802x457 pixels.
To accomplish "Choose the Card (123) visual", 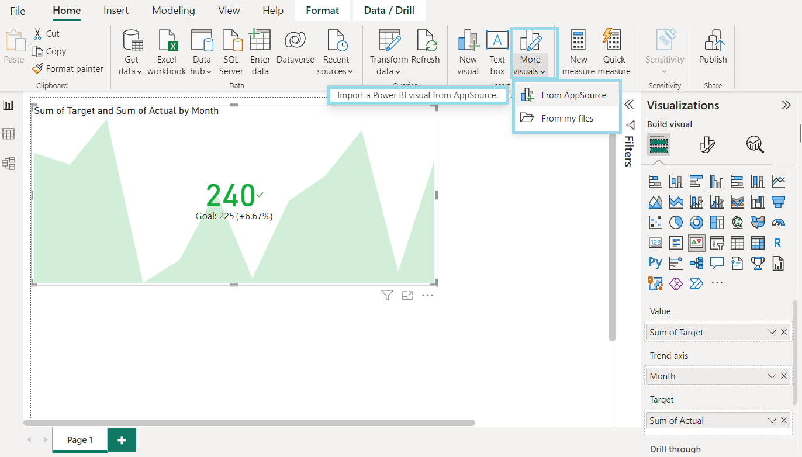I will pos(655,243).
